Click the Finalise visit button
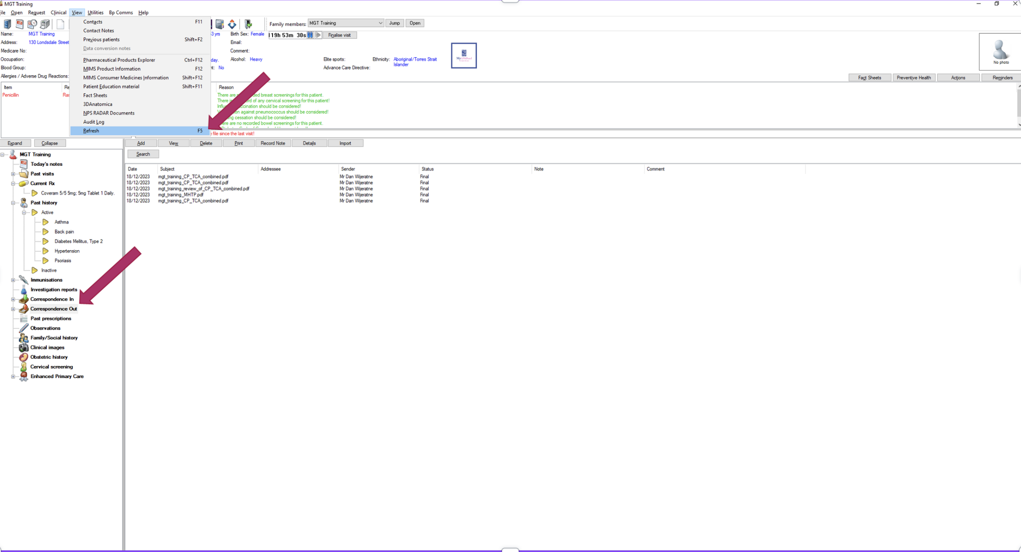Viewport: 1021px width, 552px height. pyautogui.click(x=339, y=35)
